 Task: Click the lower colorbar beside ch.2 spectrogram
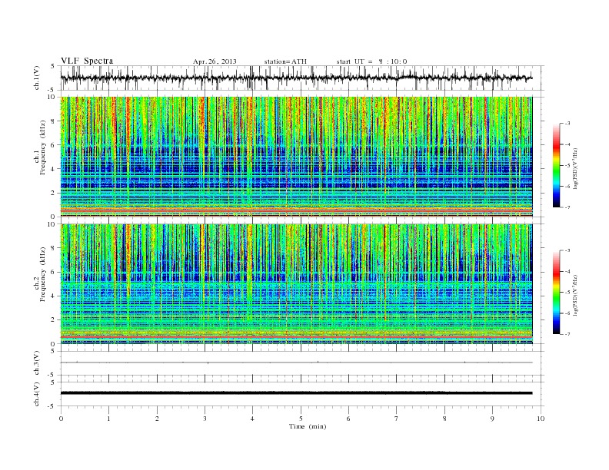(x=556, y=292)
